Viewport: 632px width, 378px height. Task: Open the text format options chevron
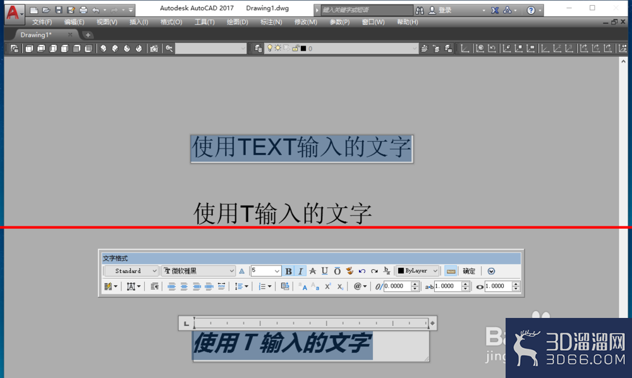click(x=491, y=271)
